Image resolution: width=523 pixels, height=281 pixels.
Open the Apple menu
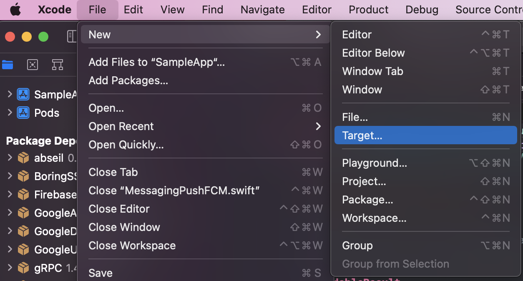coord(15,10)
